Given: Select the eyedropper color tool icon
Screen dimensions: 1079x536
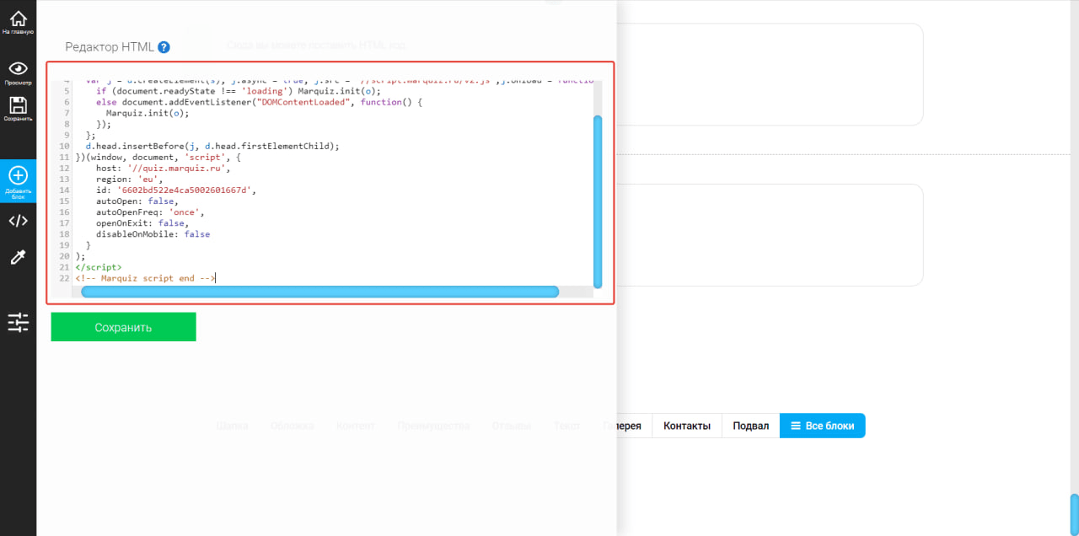Looking at the screenshot, I should pyautogui.click(x=18, y=258).
